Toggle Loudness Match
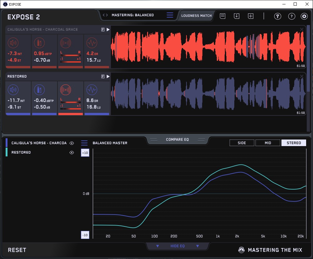Image resolution: width=313 pixels, height=259 pixels. click(196, 16)
